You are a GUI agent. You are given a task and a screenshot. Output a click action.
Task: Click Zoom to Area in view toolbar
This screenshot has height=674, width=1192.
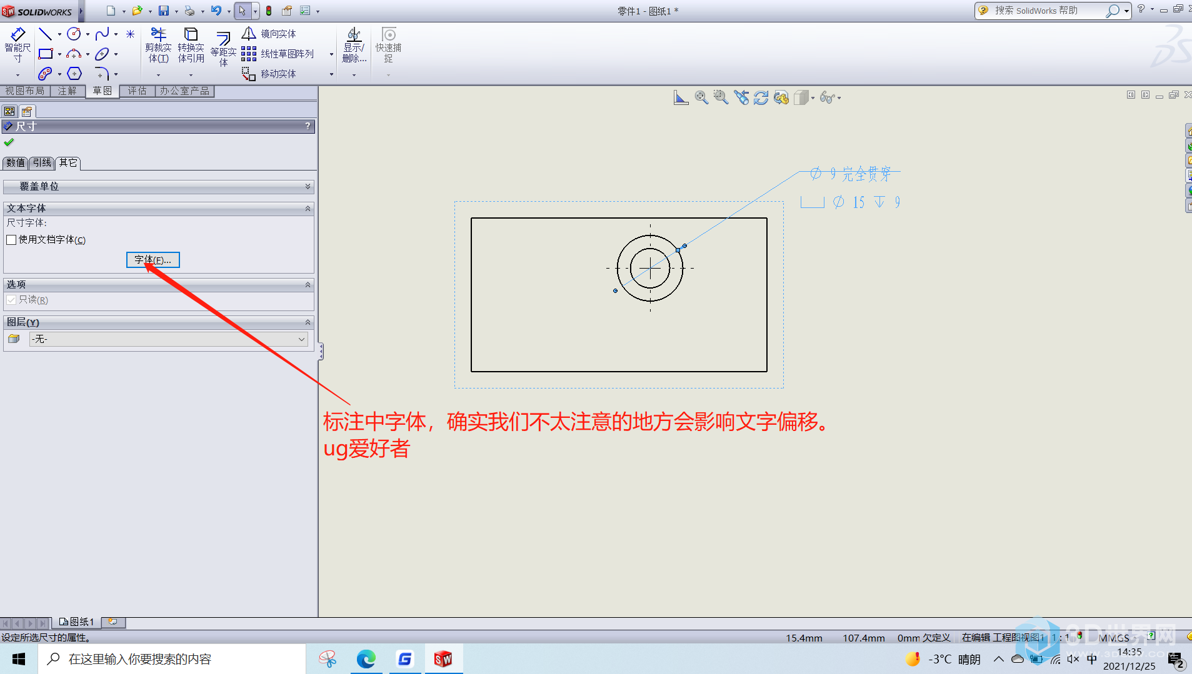coord(721,97)
